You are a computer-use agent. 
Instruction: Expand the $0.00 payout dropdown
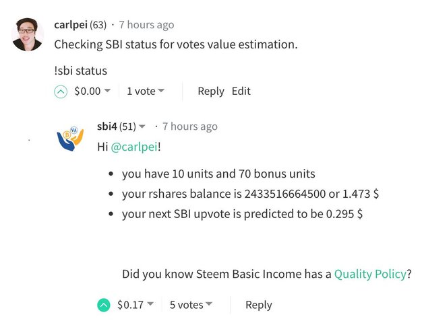tap(107, 92)
